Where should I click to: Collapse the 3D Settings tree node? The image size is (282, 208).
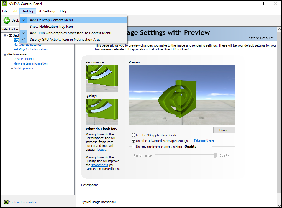[x=5, y=35]
